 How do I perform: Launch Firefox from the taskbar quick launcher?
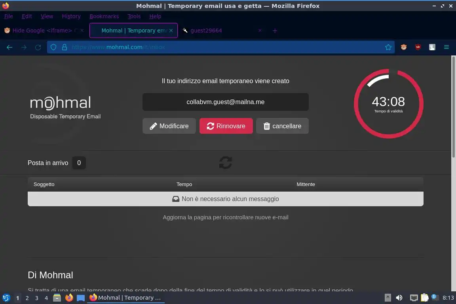69,298
